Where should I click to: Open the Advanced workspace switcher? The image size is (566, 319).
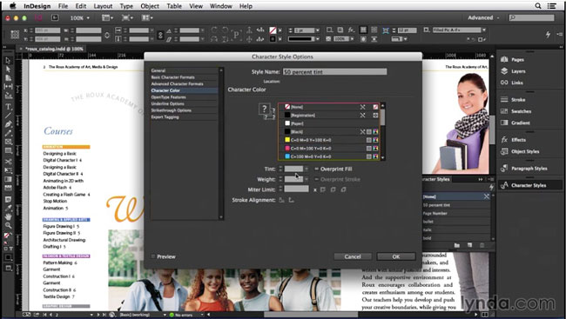pyautogui.click(x=483, y=17)
